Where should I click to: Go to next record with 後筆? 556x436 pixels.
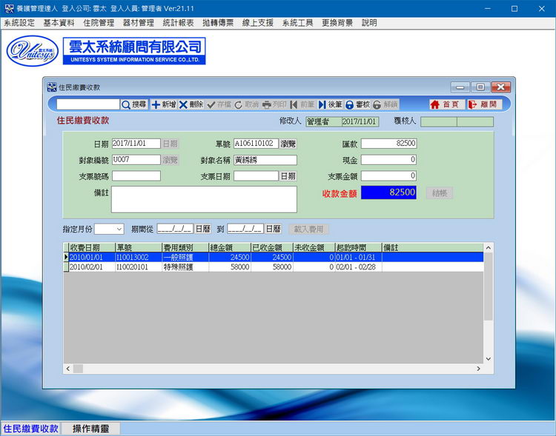coord(331,105)
